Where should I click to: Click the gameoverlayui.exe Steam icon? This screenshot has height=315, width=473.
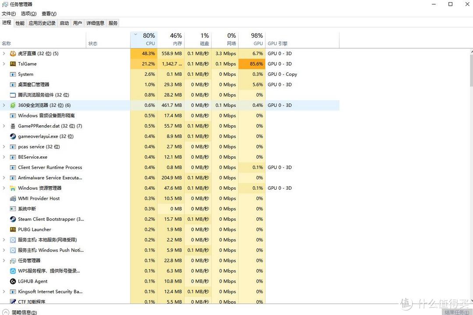coord(13,136)
